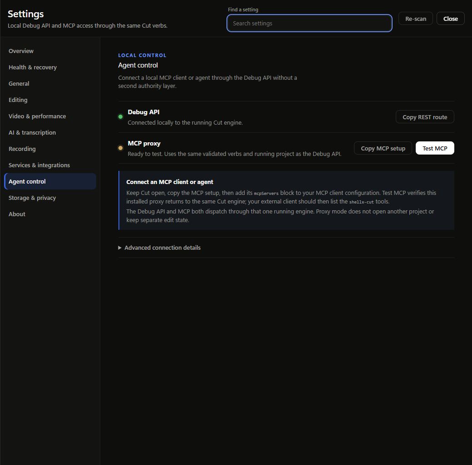Open the Editing settings section
The width and height of the screenshot is (472, 465).
click(x=50, y=100)
